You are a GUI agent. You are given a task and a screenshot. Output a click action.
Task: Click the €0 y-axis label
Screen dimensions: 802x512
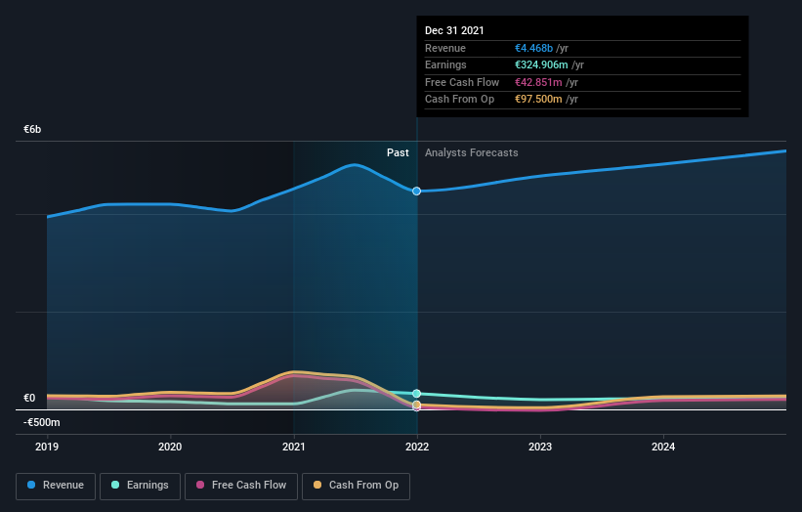(29, 398)
